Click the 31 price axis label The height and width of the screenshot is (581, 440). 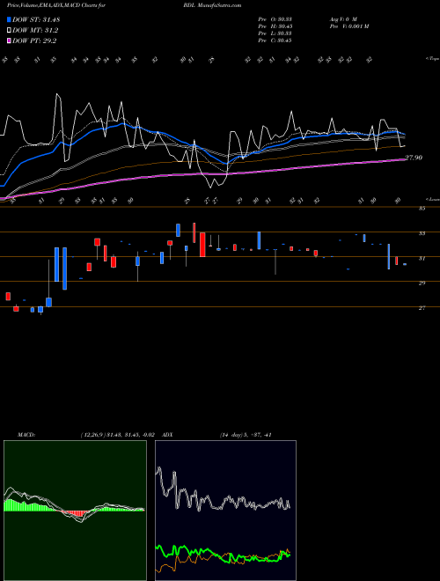tap(422, 258)
